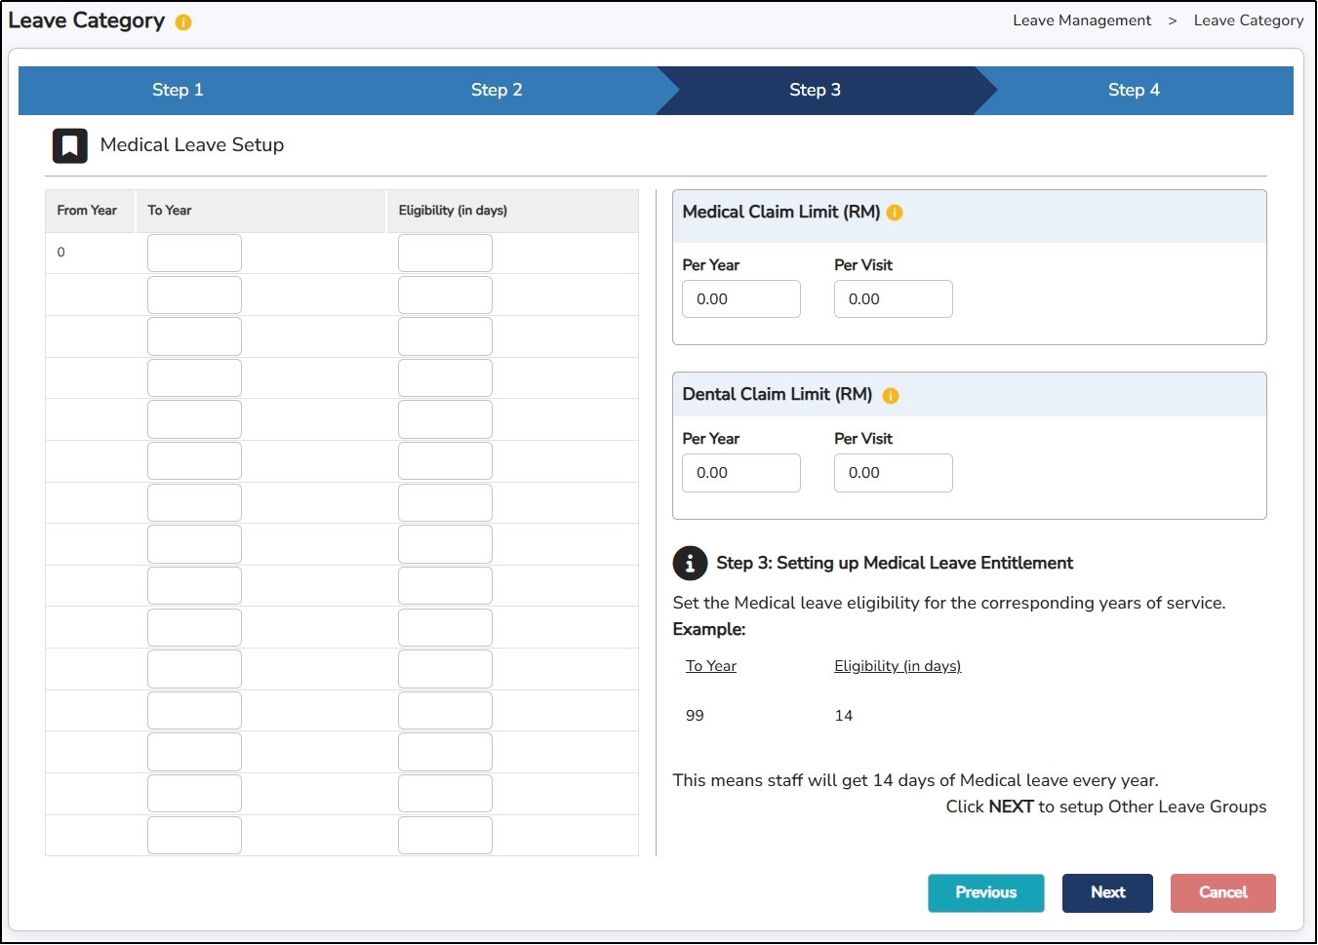The image size is (1318, 945).
Task: Click info icon next to Medical Claim Limit
Action: [x=895, y=213]
